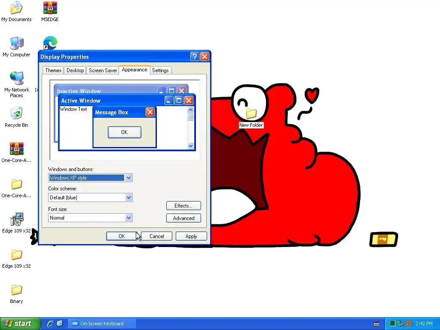Click the safely remove hardware tray icon
The width and height of the screenshot is (440, 330).
tap(400, 324)
